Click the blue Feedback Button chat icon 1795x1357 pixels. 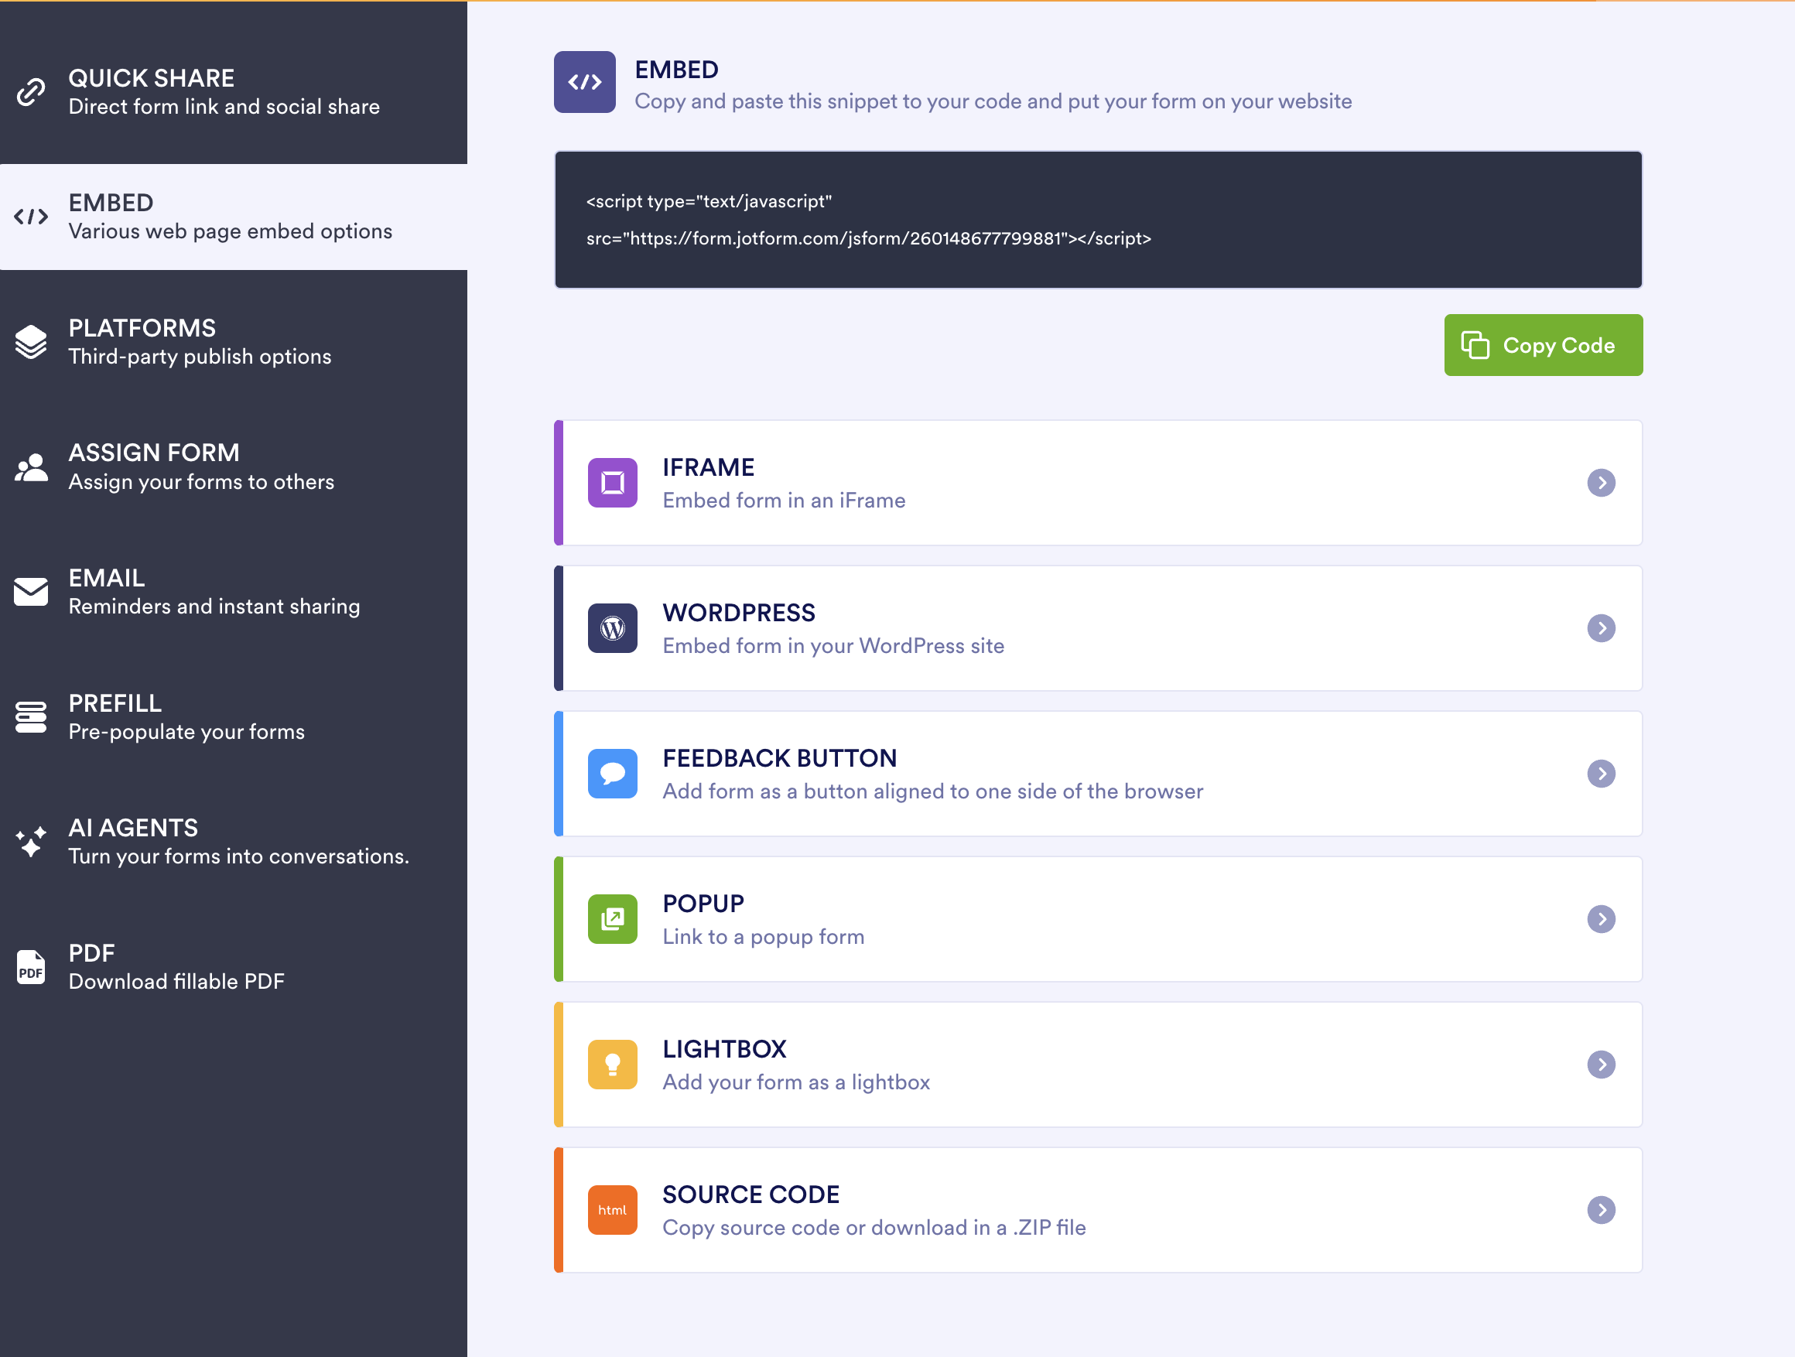[x=613, y=774]
